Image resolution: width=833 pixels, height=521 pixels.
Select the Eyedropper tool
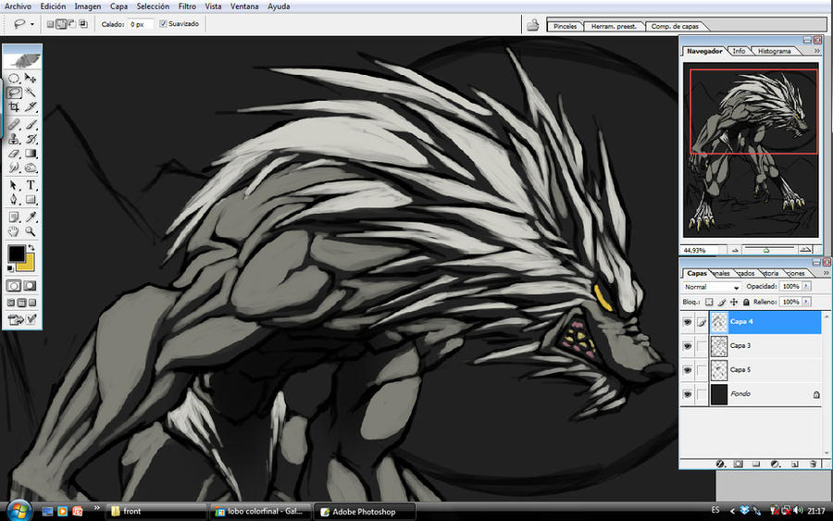click(31, 217)
